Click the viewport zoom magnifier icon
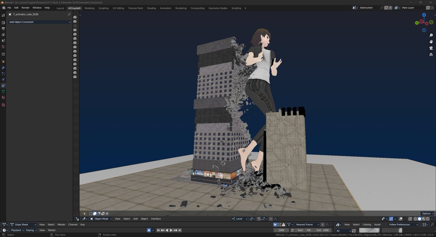The width and height of the screenshot is (436, 237). 431,35
